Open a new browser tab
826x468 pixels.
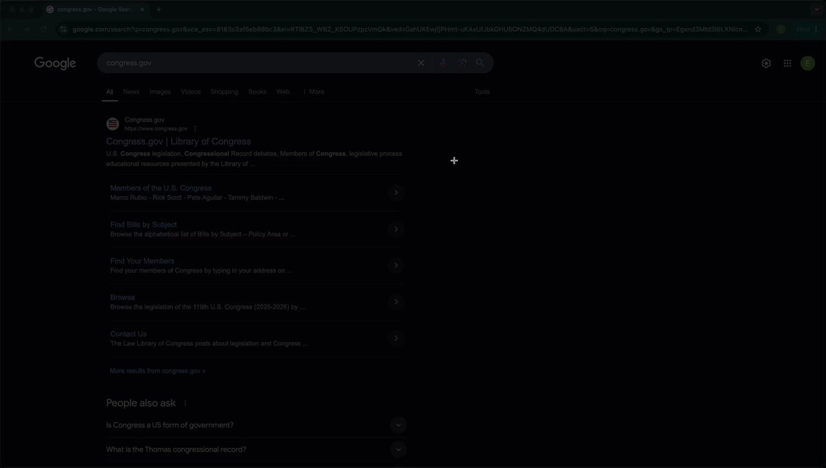158,9
